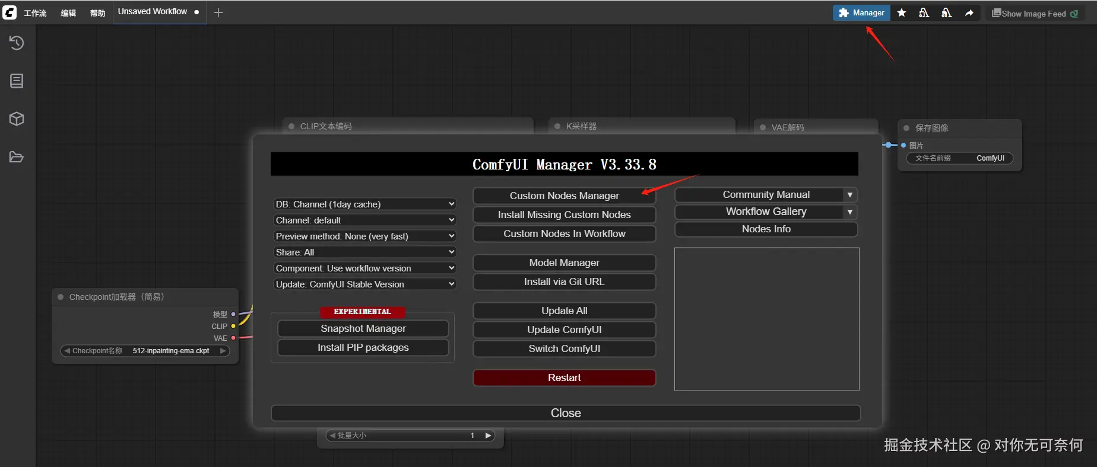Image resolution: width=1097 pixels, height=467 pixels.
Task: Open the Update ComfyUI Stable Version dropdown
Action: tap(364, 284)
